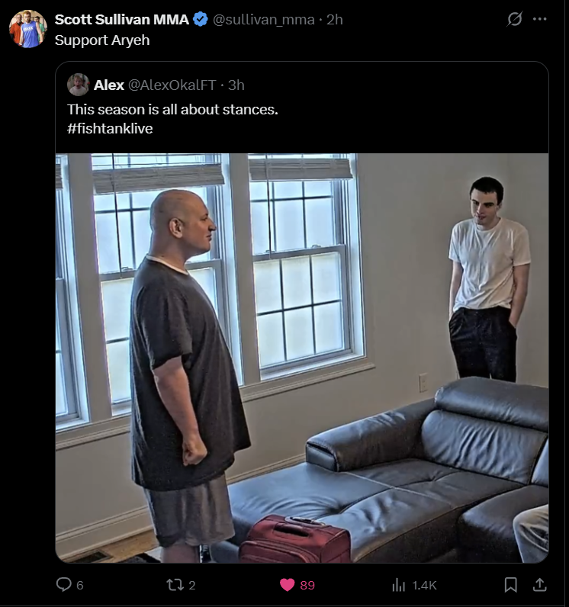Click the blue verified badge

(x=201, y=19)
